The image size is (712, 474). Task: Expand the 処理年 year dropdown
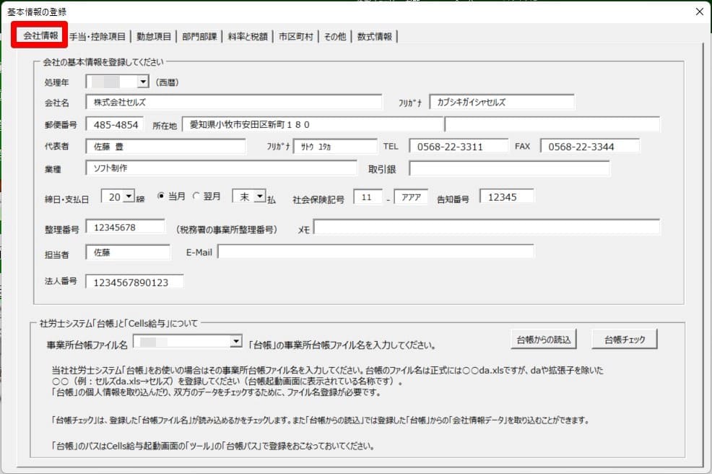[x=143, y=82]
